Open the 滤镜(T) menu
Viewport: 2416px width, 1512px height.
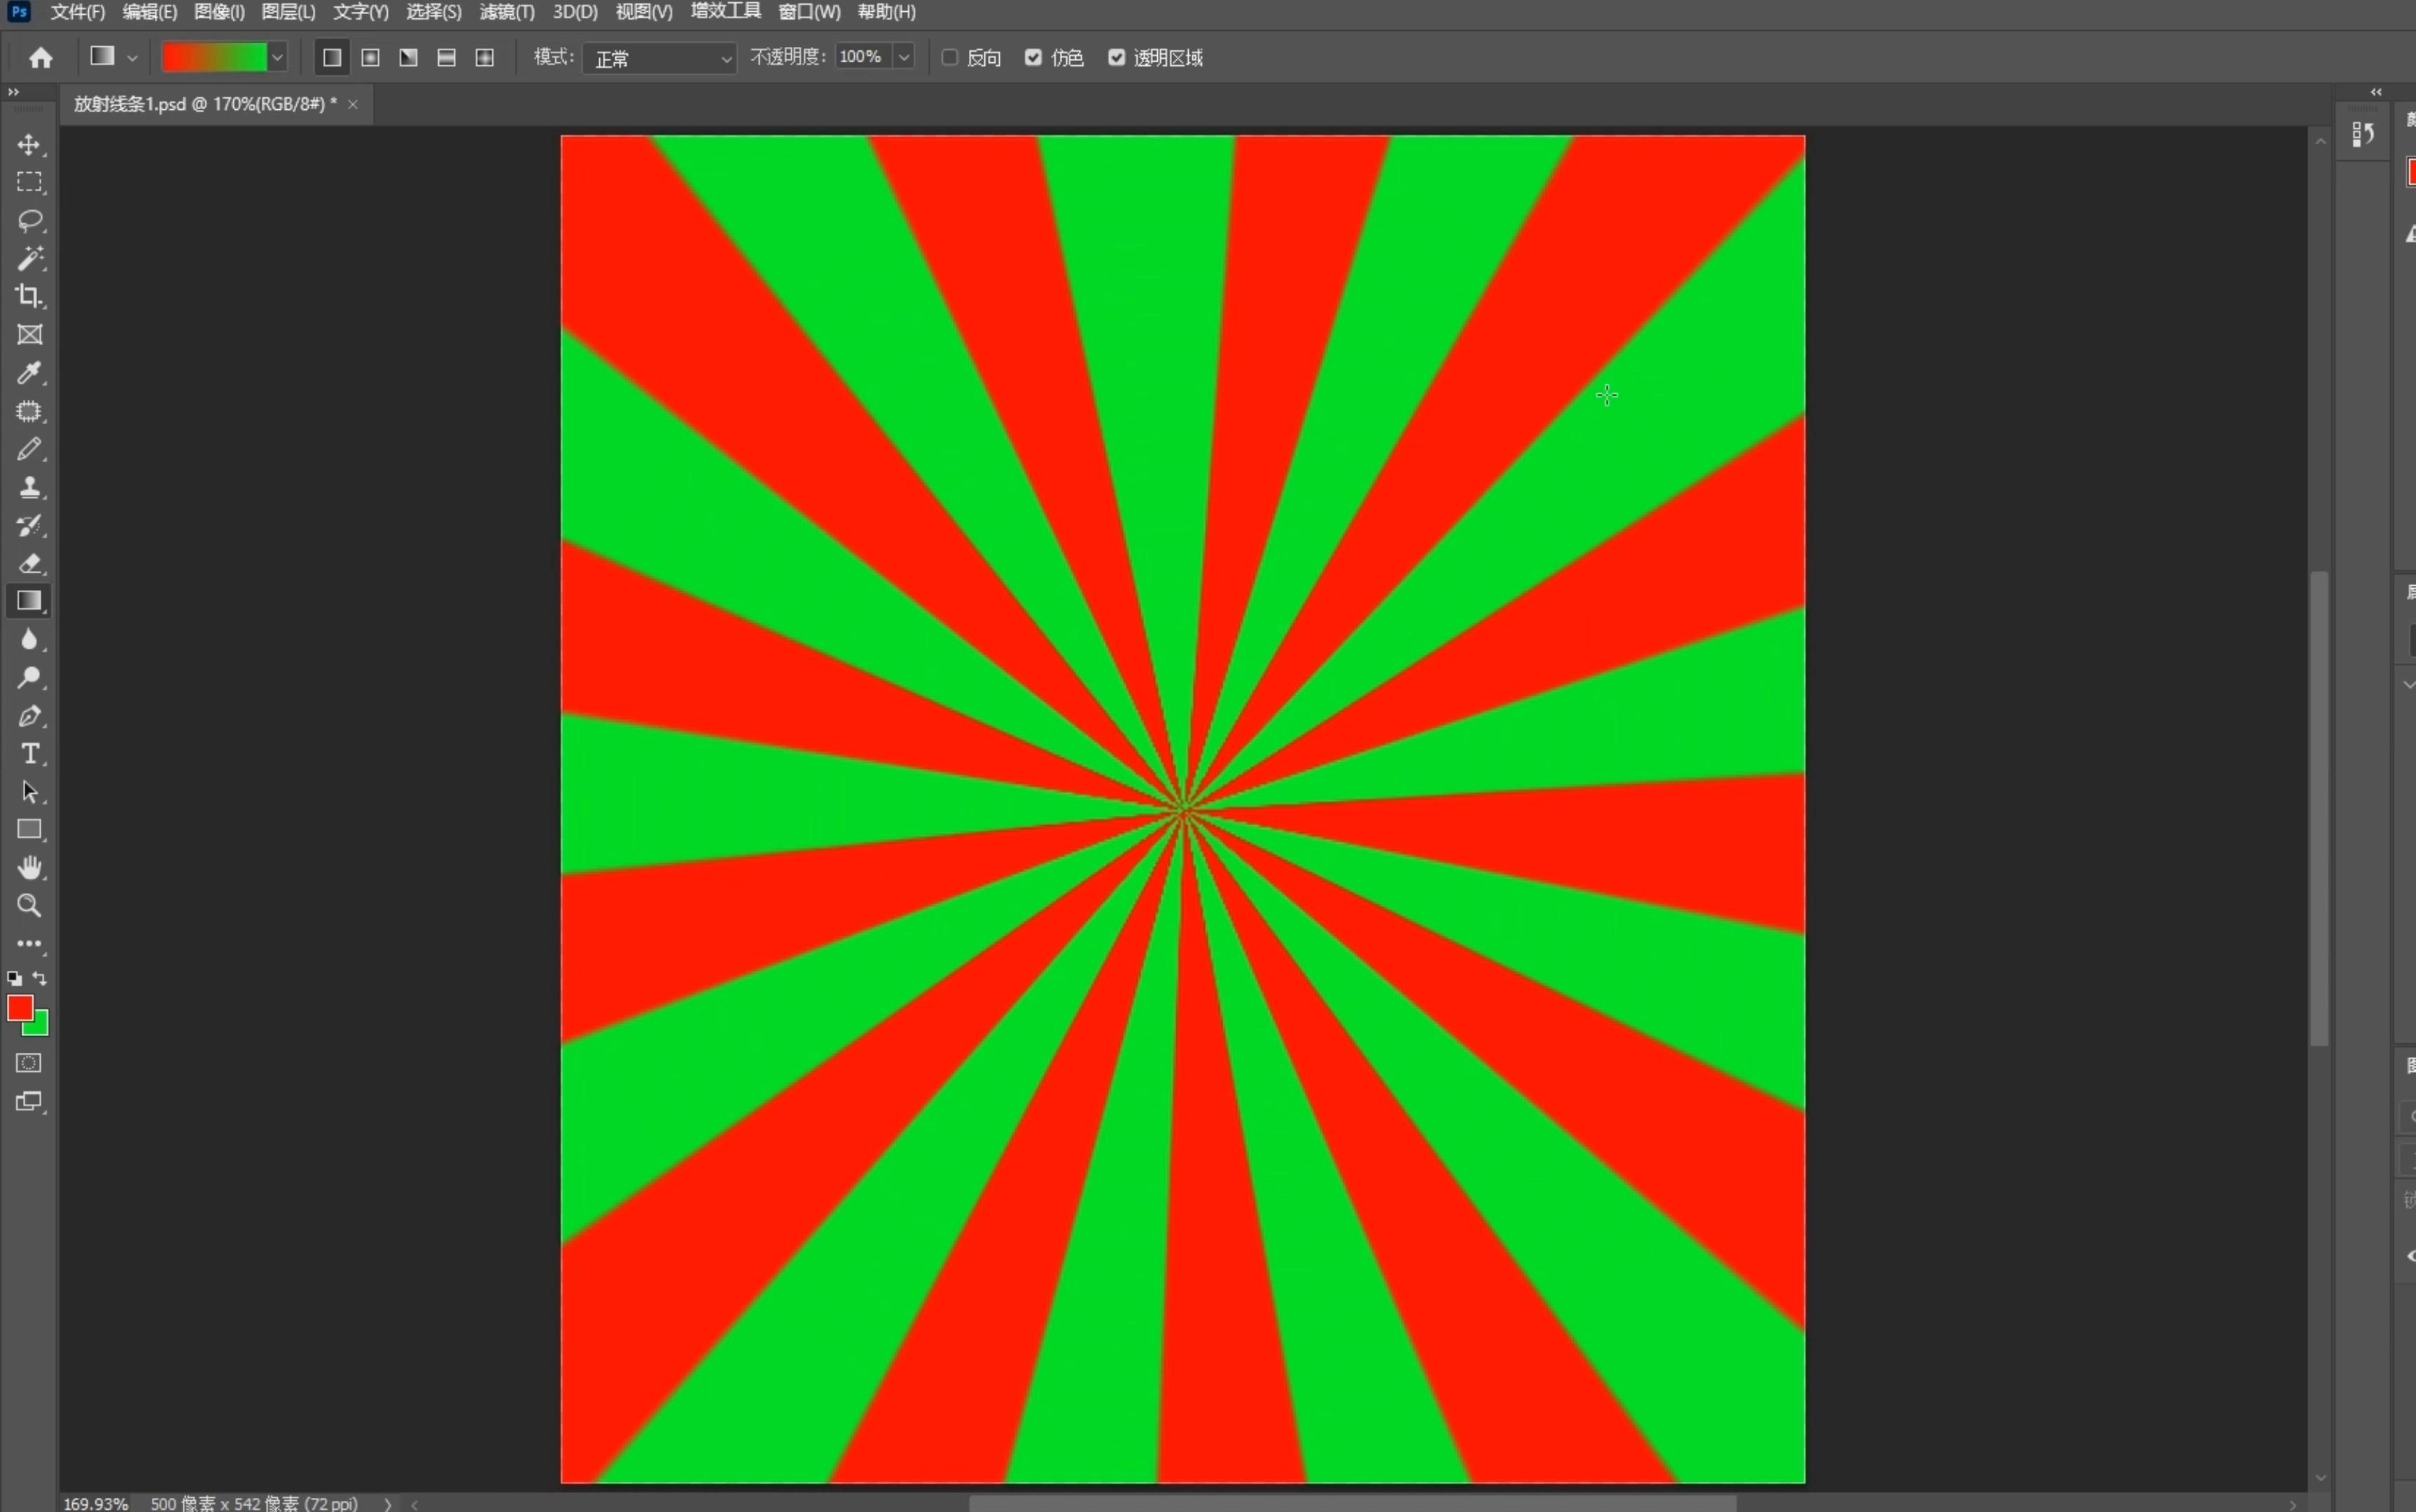(506, 12)
